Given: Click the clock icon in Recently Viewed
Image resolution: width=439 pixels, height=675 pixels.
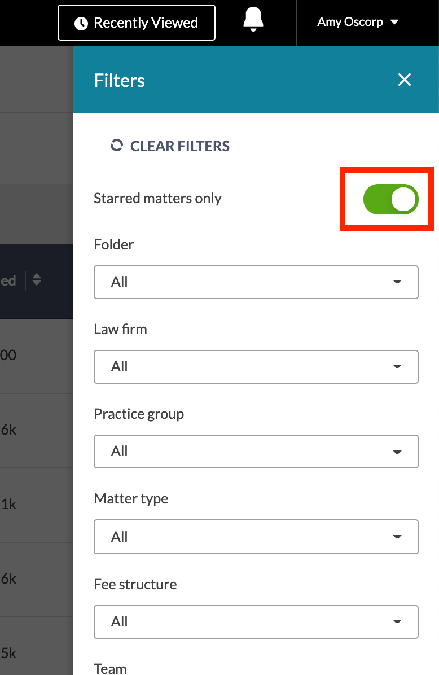Looking at the screenshot, I should click(x=81, y=23).
